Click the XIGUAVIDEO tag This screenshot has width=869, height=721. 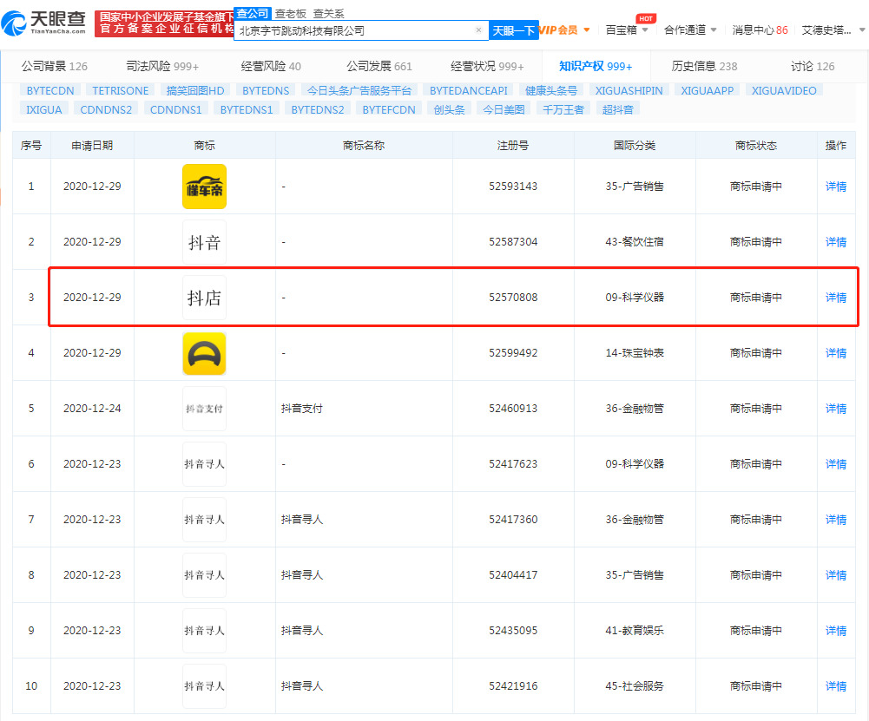coord(784,90)
